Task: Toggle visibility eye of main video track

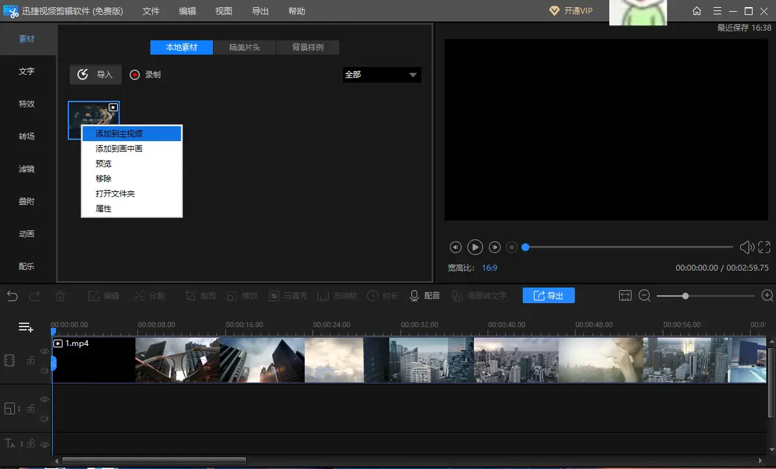Action: pos(44,351)
